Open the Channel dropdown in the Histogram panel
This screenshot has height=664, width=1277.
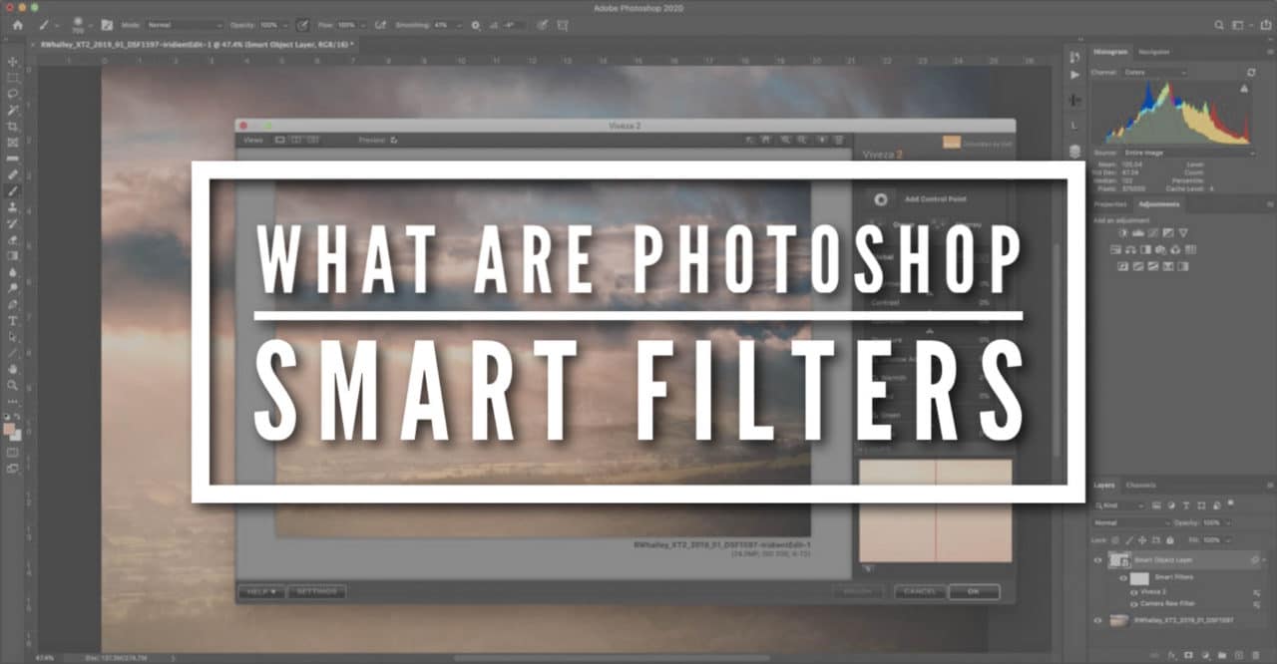(1156, 72)
